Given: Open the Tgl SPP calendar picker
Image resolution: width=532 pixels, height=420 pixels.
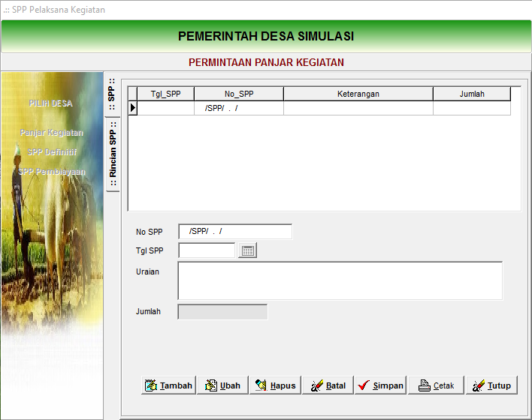Looking at the screenshot, I should [248, 250].
